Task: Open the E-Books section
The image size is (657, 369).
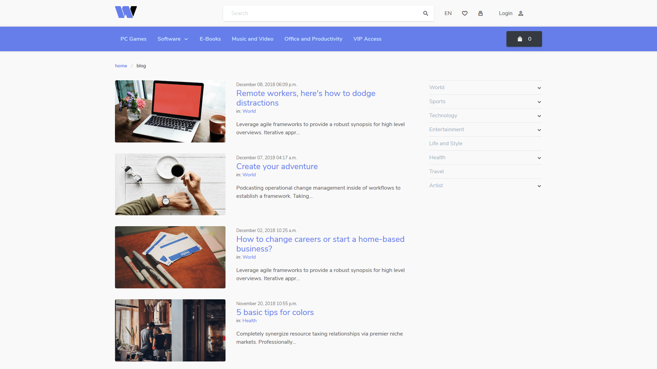Action: pyautogui.click(x=210, y=39)
